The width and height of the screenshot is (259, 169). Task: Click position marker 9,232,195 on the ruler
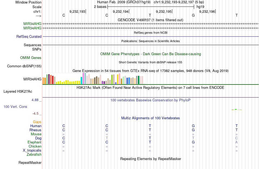click(x=164, y=11)
